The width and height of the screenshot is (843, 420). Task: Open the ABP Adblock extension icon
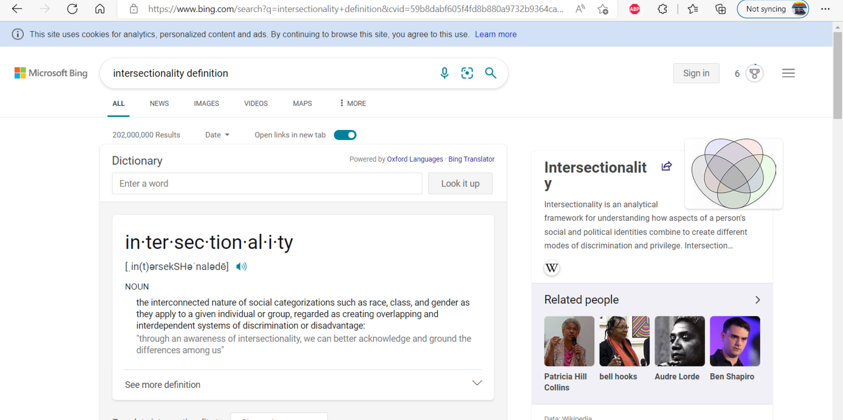pyautogui.click(x=635, y=9)
